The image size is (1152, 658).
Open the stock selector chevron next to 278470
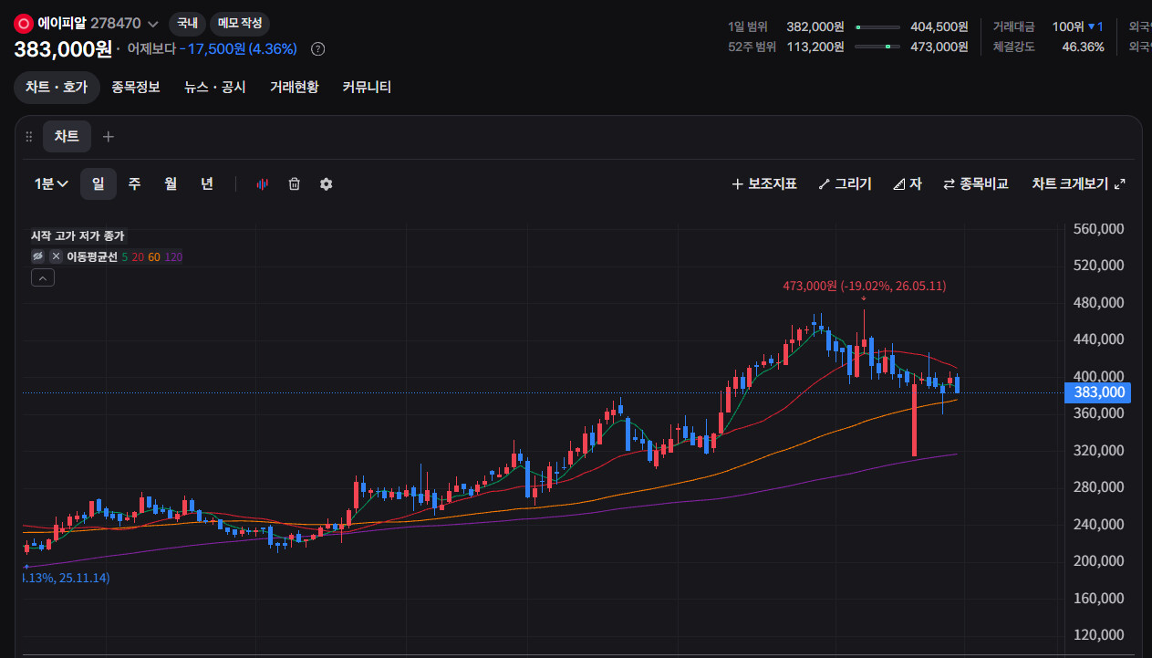[153, 24]
